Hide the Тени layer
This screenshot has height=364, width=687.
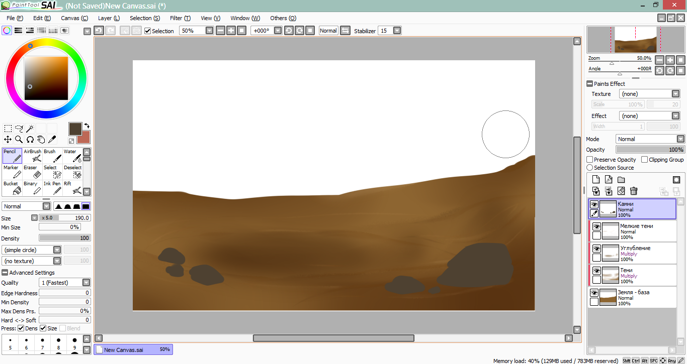(596, 271)
